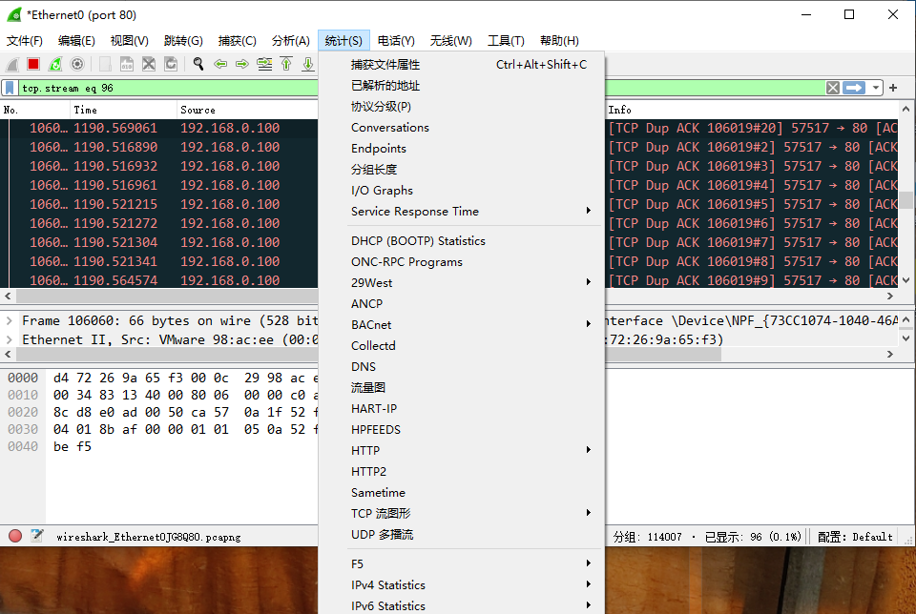Screen dimensions: 916x614
Task: Click packet list vertical scrollbar down arrow
Action: 906,280
